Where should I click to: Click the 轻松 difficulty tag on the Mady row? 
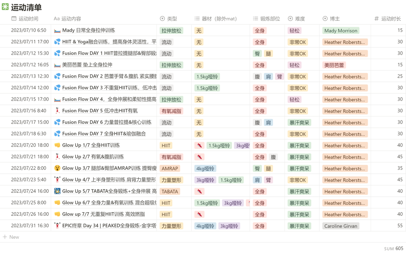pos(294,30)
